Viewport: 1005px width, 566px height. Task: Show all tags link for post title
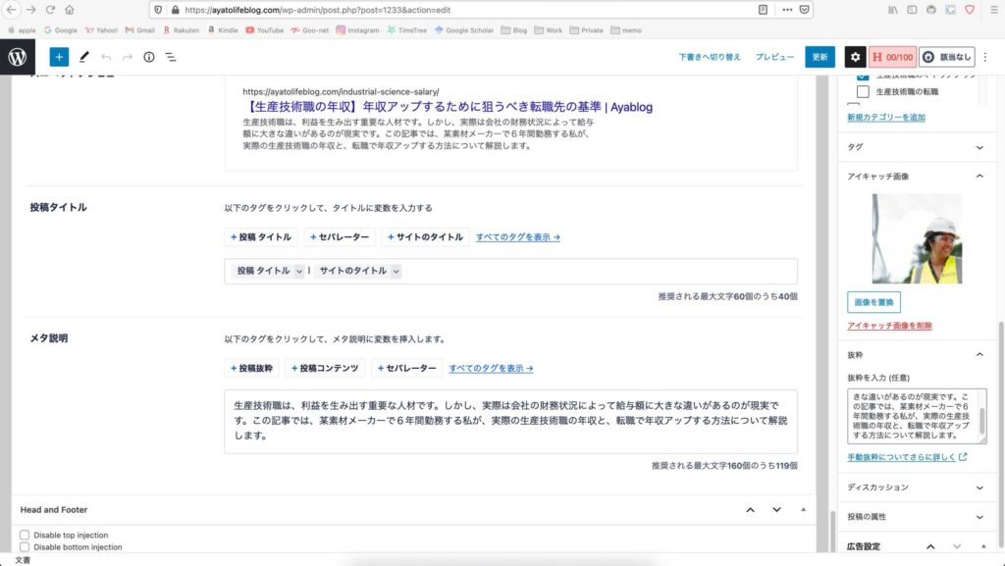[518, 237]
